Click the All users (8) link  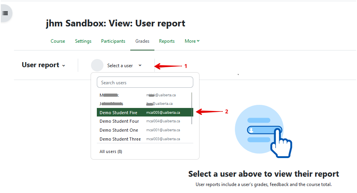[111, 151]
